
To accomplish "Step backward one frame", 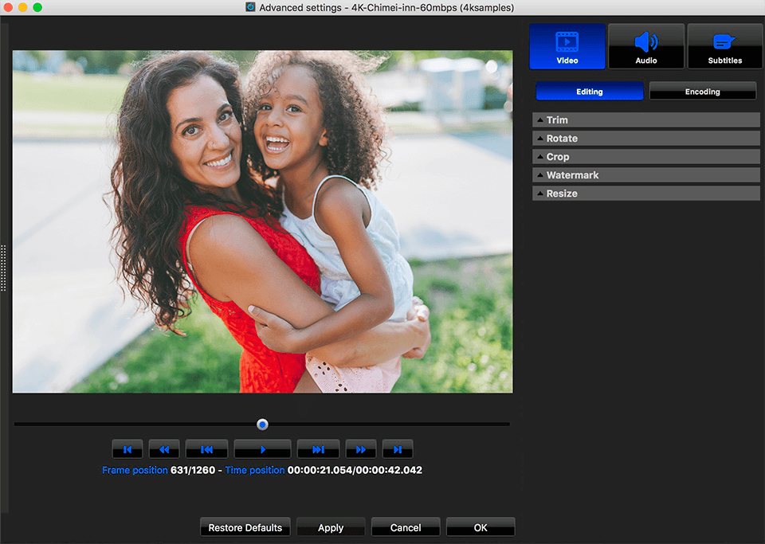I will 206,448.
